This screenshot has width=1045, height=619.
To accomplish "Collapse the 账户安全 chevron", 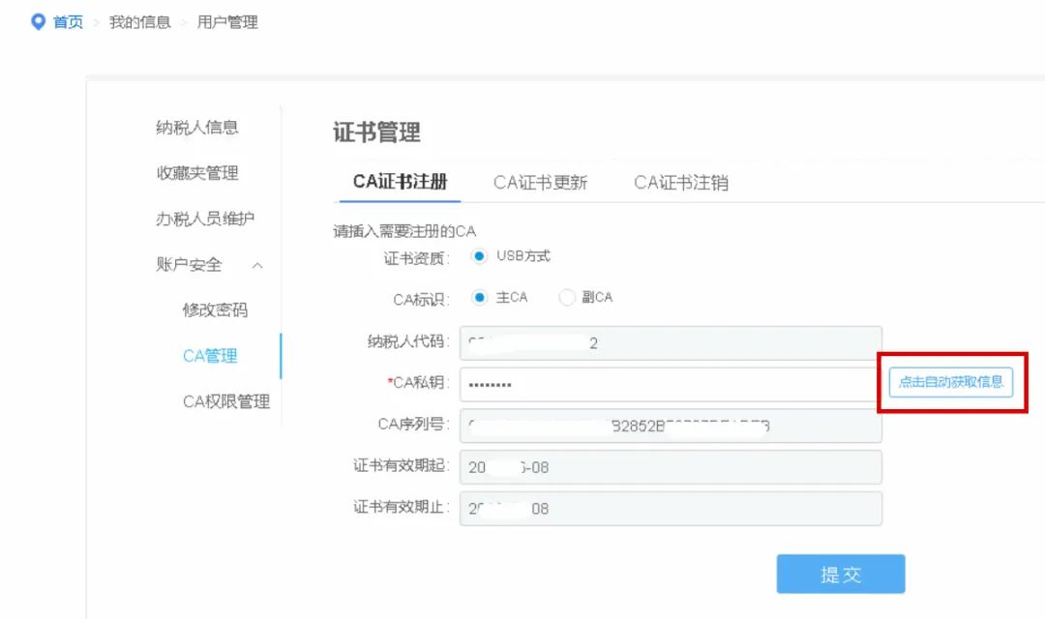I will [x=257, y=265].
